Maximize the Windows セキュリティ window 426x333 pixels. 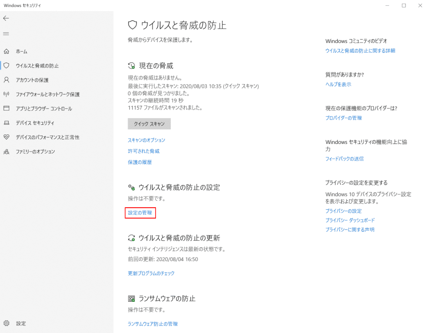[404, 5]
